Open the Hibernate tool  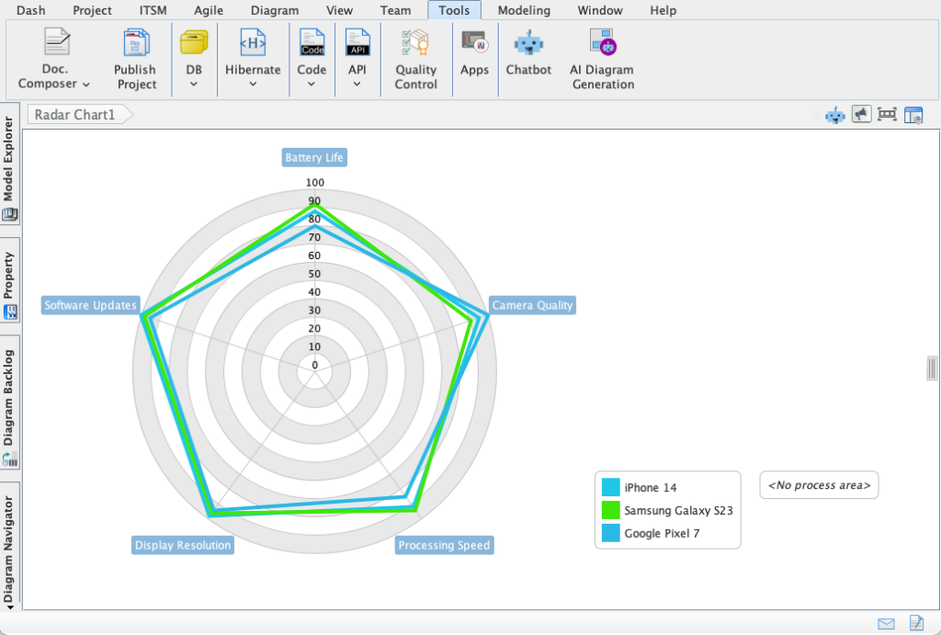pos(252,57)
